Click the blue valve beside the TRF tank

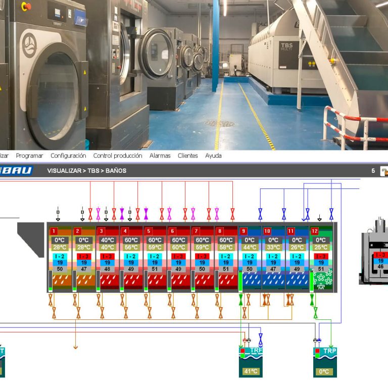pos(260,339)
